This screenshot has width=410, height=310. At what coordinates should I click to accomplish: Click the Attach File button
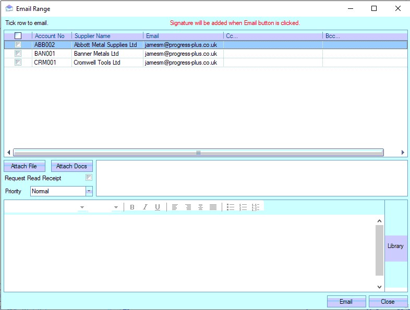tap(24, 166)
